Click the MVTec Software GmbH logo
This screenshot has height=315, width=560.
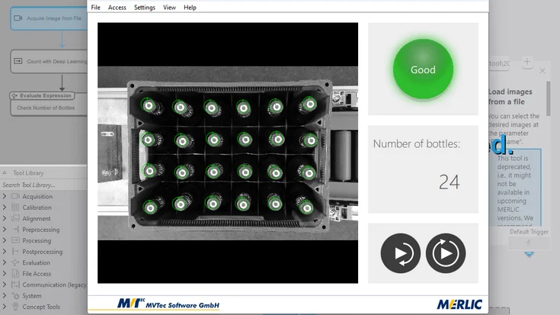168,304
